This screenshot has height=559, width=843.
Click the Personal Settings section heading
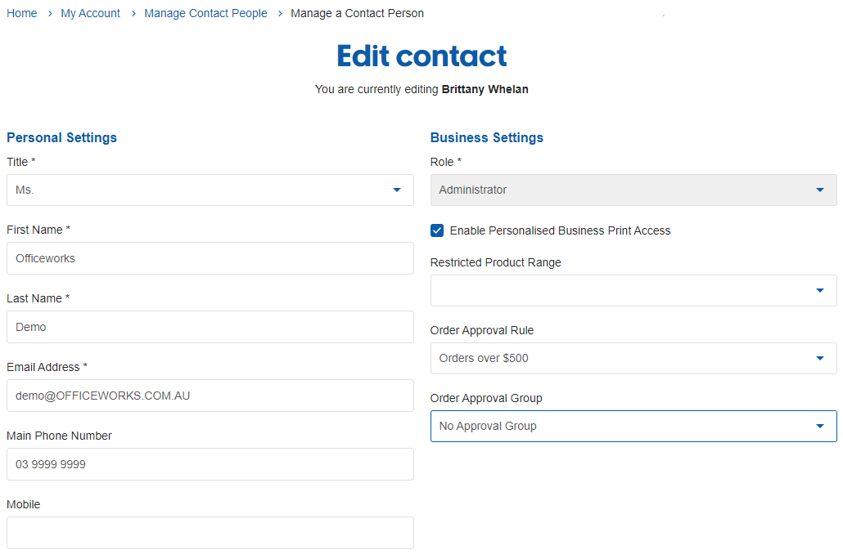click(62, 137)
